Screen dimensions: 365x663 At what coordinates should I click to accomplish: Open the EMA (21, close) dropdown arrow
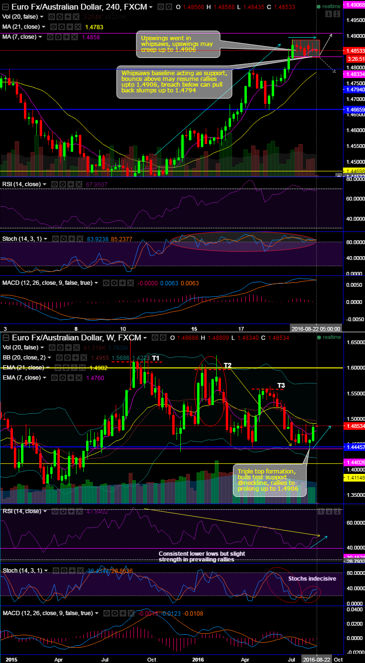[48, 368]
